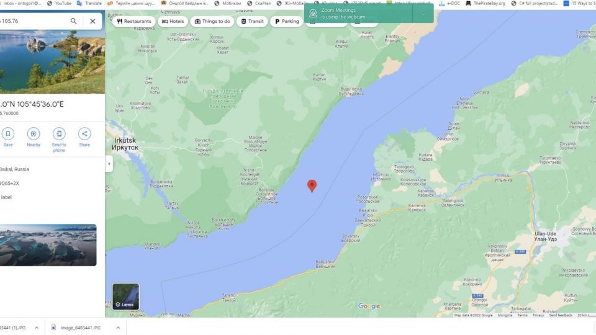Click the red map pin marker

pyautogui.click(x=312, y=185)
